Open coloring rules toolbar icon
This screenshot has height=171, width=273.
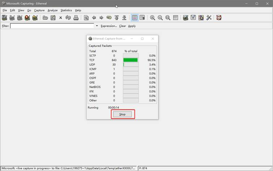coord(201,18)
